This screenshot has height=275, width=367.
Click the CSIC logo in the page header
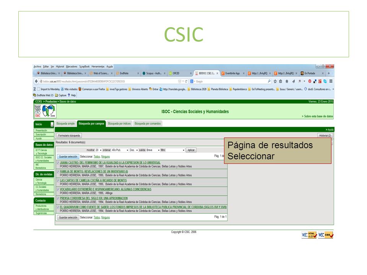pos(38,111)
